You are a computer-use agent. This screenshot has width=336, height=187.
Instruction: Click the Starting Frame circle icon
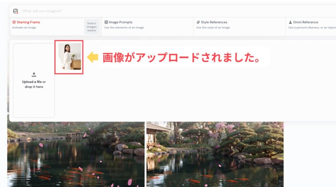click(14, 22)
